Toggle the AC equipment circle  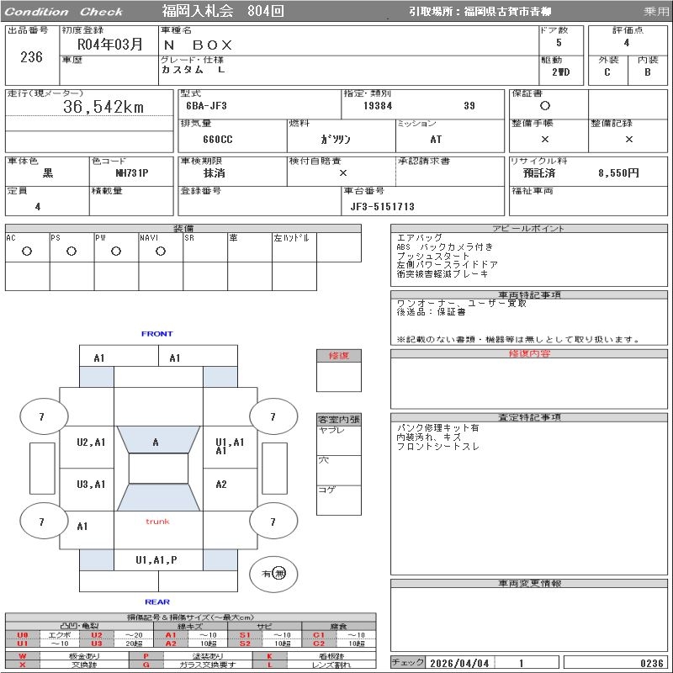pos(27,251)
